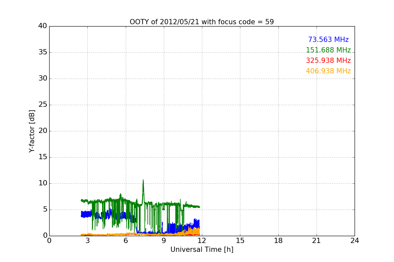Click the y-axis tick label 30

click(x=43, y=79)
